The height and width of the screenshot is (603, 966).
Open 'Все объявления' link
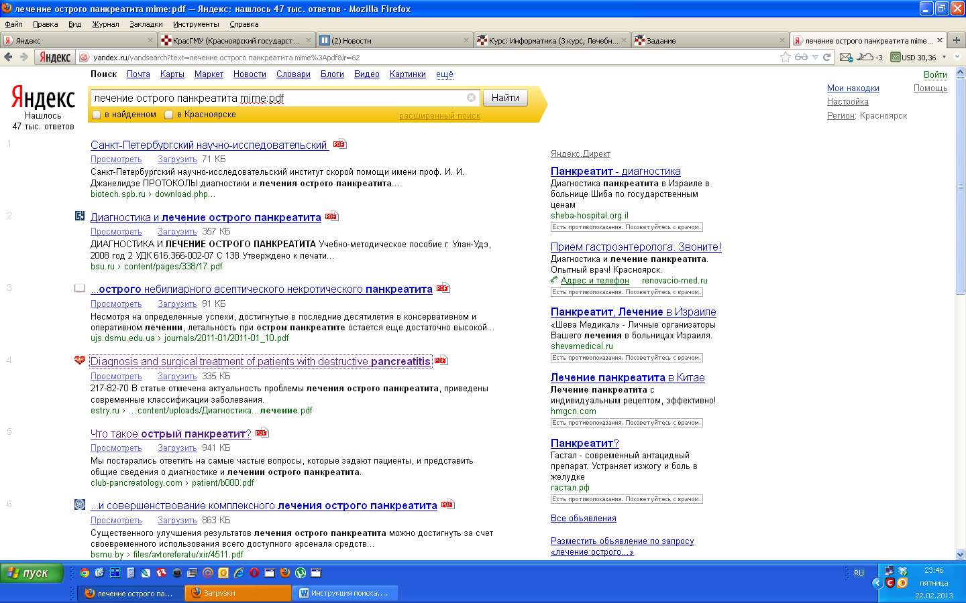tap(583, 519)
